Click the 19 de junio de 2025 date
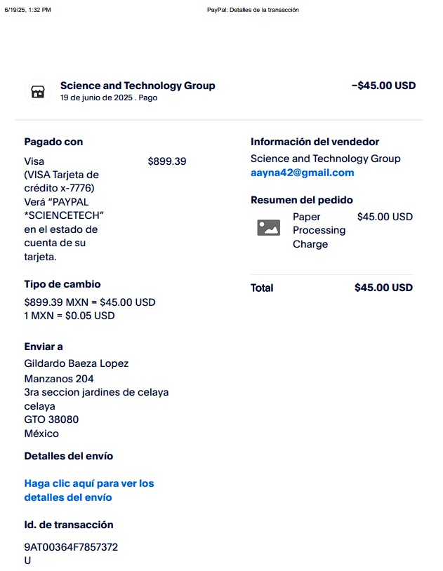Image resolution: width=443 pixels, height=571 pixels. click(x=96, y=98)
